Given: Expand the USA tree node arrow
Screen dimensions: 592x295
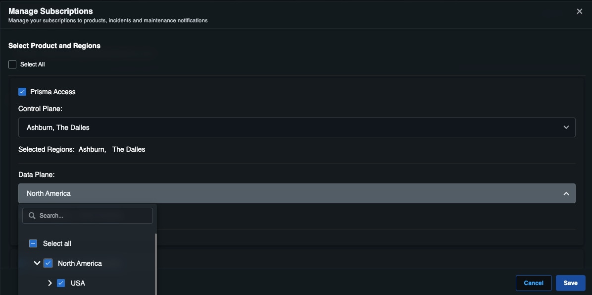Looking at the screenshot, I should pos(50,283).
